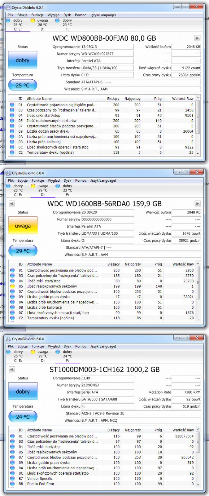Click CrystalDiskInfo title icon in top window
The image size is (209, 496).
pyautogui.click(x=8, y=7)
